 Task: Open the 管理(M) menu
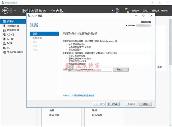[135, 11]
